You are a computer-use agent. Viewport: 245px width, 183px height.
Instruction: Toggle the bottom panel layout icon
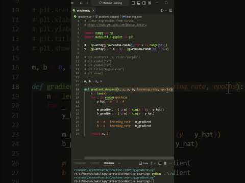tap(139, 3)
